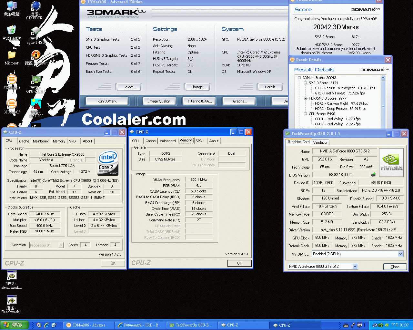Open SPD tab in left CPU-Z window
Viewport: 413px width, 330px height.
click(73, 141)
